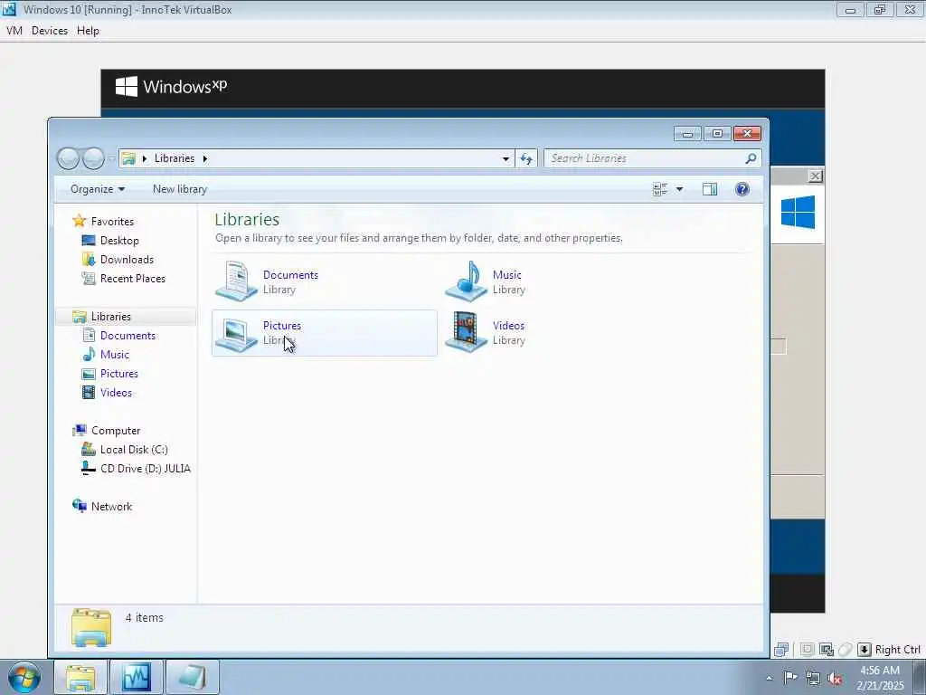Click the library folder icon in details pane
The image size is (926, 695).
click(x=91, y=628)
